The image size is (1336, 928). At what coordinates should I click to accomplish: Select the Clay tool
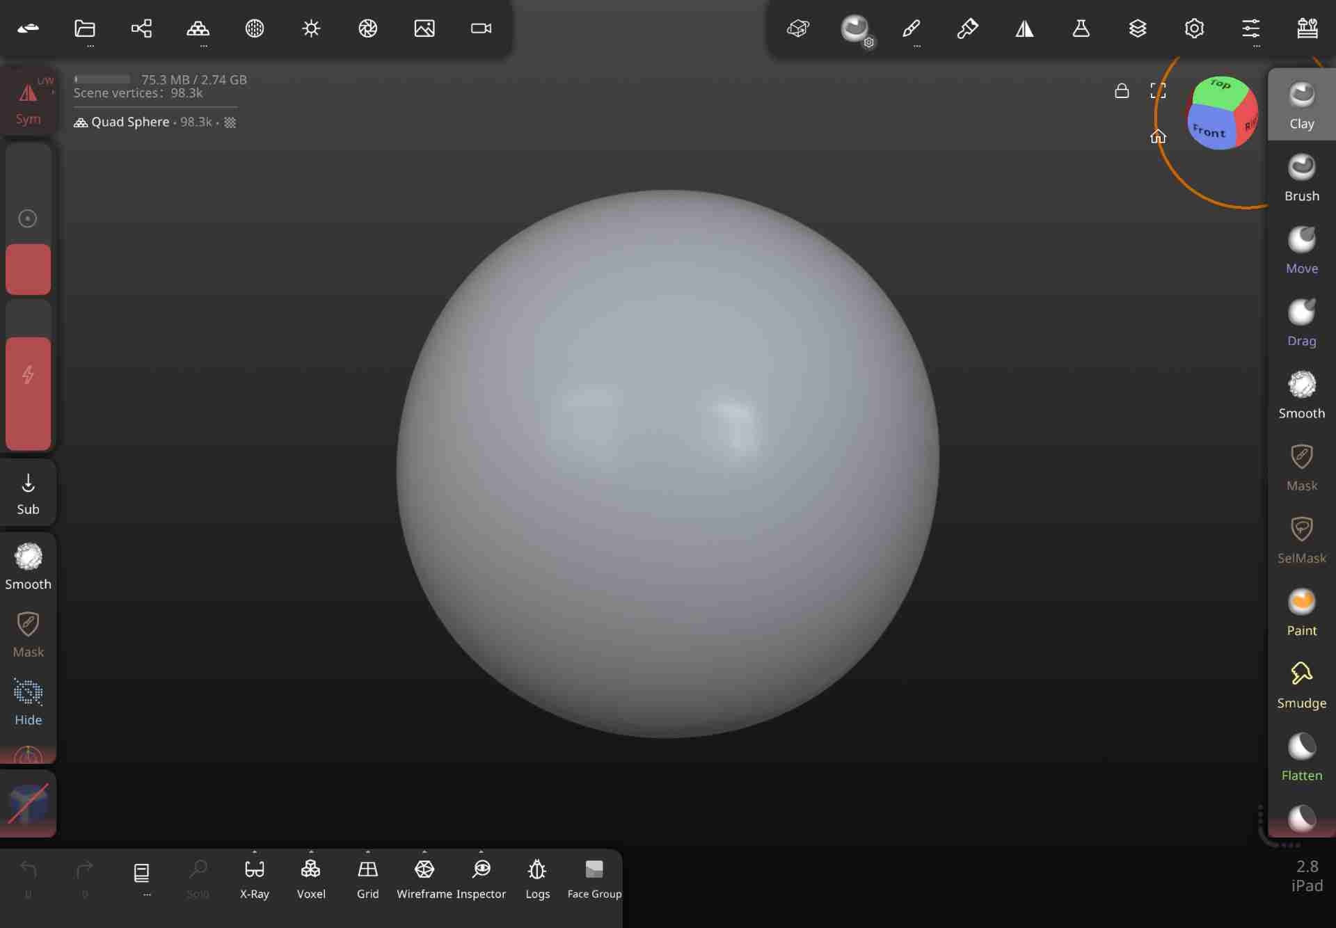(x=1301, y=105)
